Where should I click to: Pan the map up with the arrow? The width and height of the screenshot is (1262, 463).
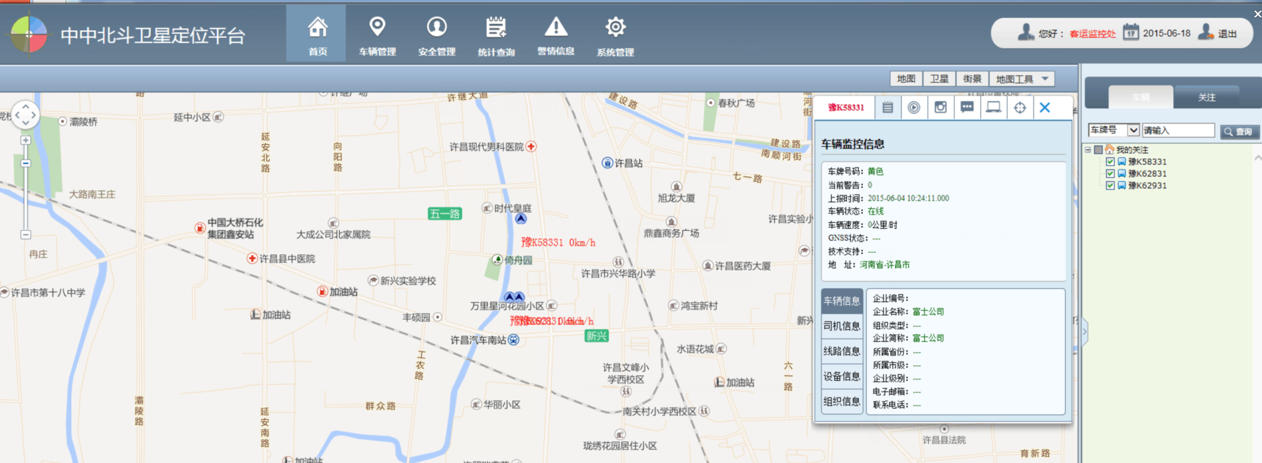tap(25, 106)
